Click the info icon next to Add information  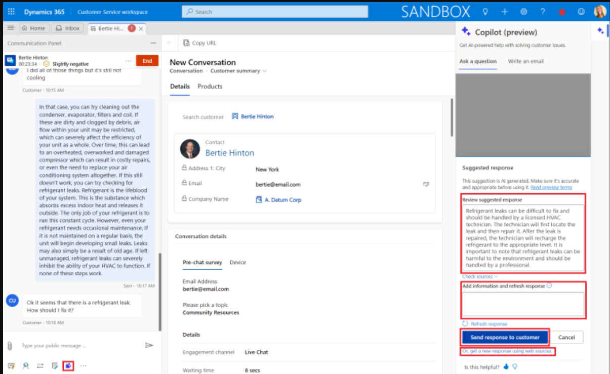(x=549, y=286)
